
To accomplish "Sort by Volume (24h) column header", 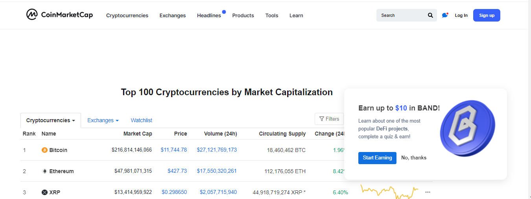I will tap(220, 134).
